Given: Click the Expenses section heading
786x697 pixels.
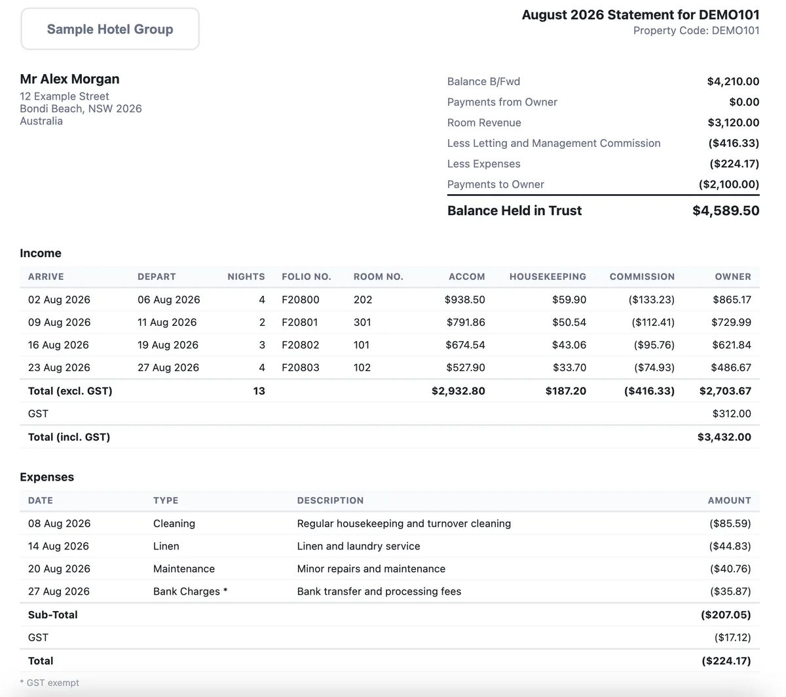Looking at the screenshot, I should click(47, 477).
